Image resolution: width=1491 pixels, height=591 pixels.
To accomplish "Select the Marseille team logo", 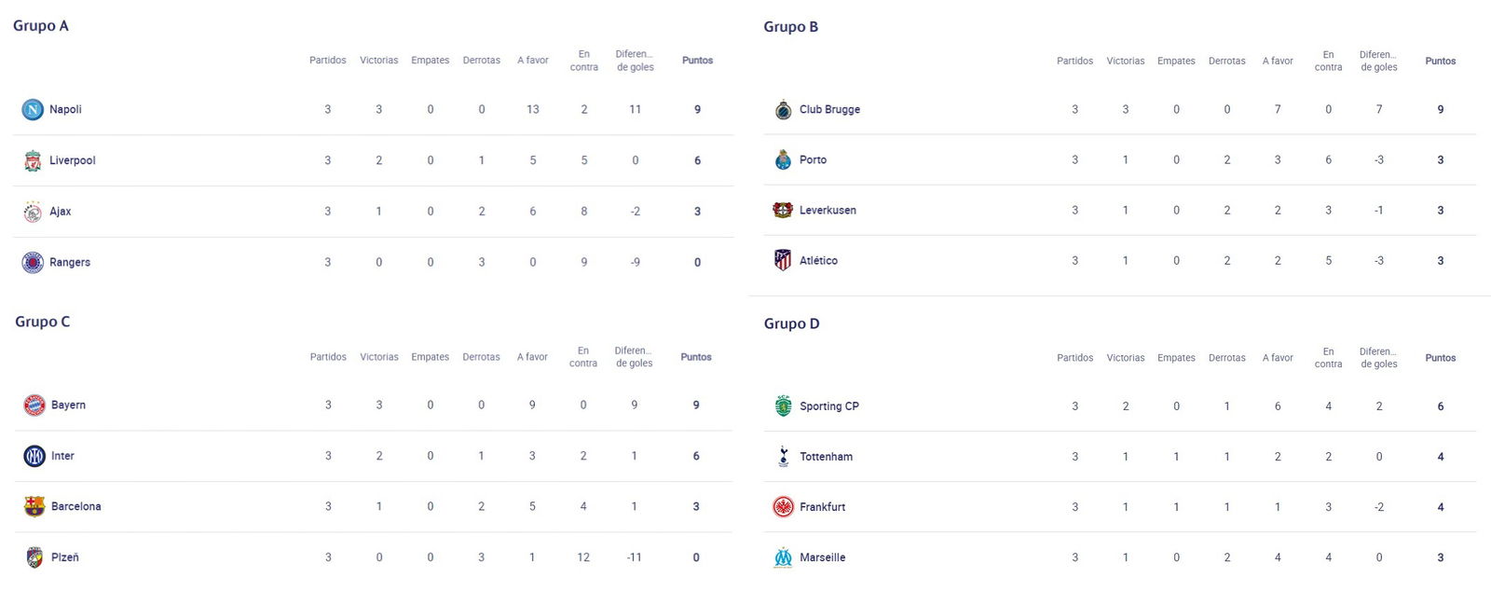I will [783, 557].
